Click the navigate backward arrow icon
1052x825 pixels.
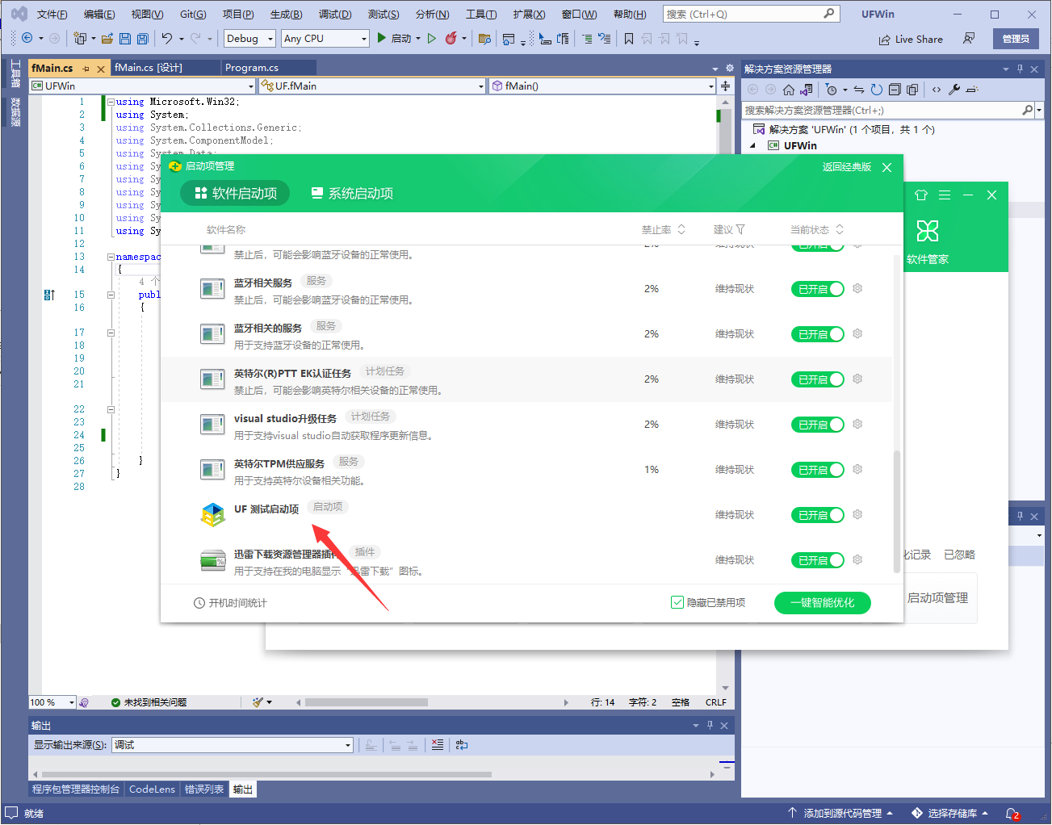coord(27,38)
